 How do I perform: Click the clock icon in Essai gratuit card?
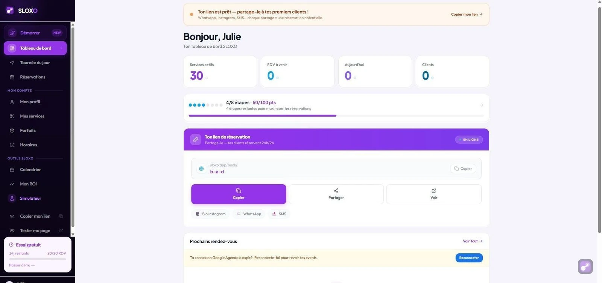click(11, 245)
